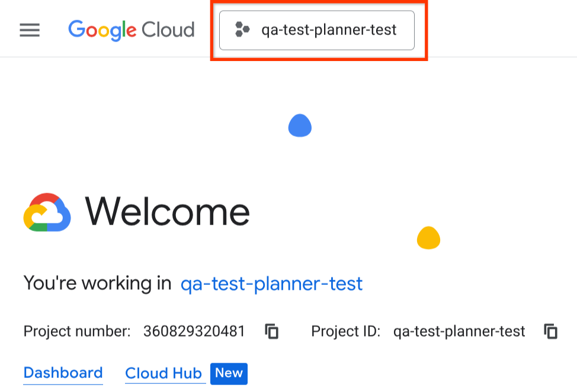Open the Dashboard link
This screenshot has height=391, width=577.
pos(63,373)
